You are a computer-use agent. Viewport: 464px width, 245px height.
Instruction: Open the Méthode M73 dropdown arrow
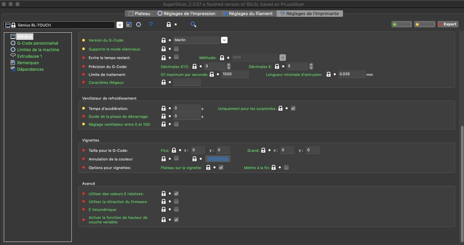pos(283,58)
